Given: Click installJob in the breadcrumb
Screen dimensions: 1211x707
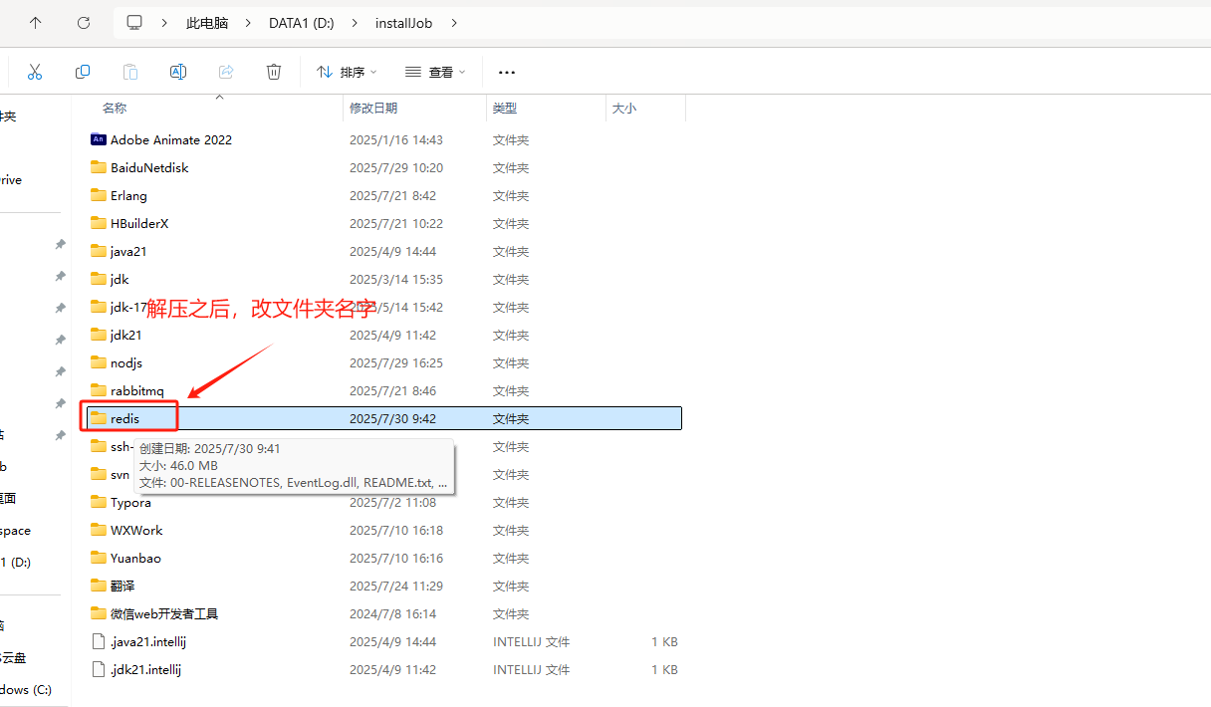Looking at the screenshot, I should (x=403, y=22).
